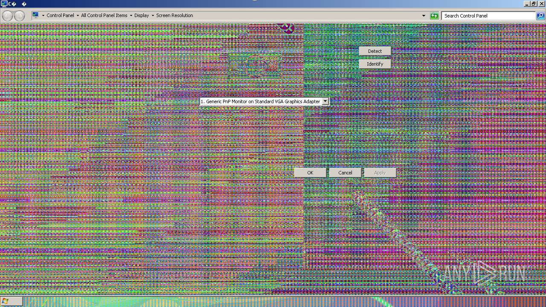Click the Identify button
546x307 pixels.
click(x=375, y=64)
